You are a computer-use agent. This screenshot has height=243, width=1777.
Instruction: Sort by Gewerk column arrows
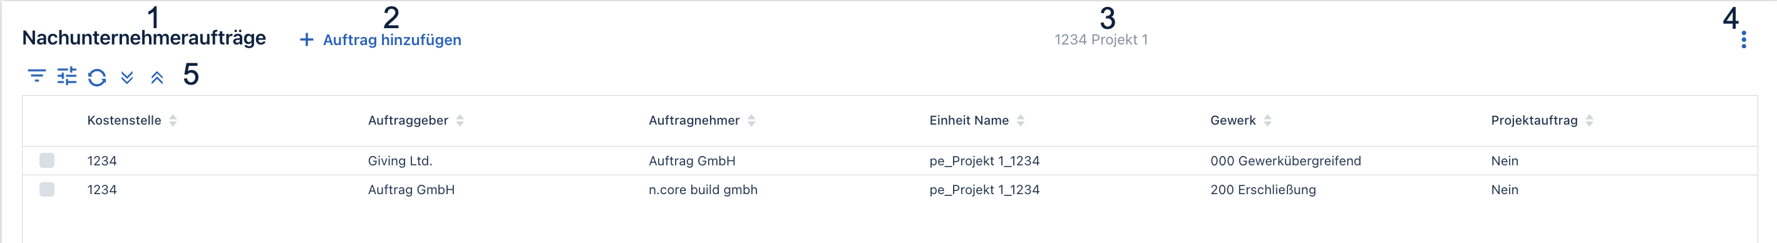(1268, 120)
